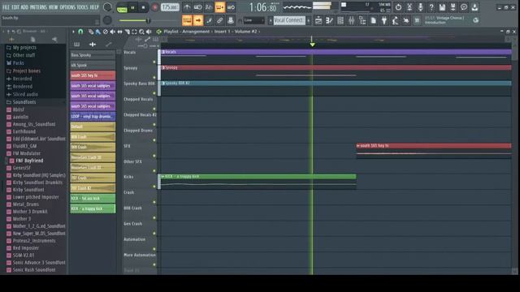This screenshot has height=292, width=520.
Task: Click the master volume knob
Action: [107, 7]
